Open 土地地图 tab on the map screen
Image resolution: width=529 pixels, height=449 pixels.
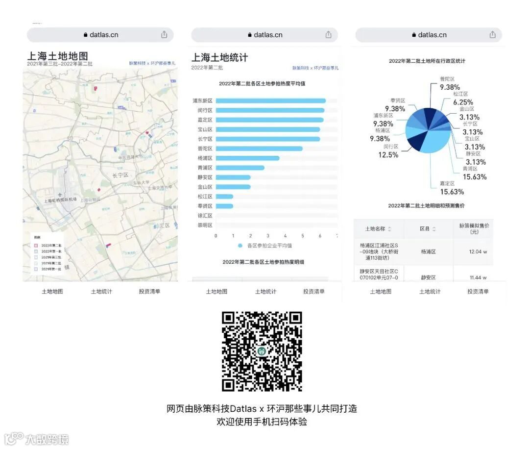tap(52, 291)
